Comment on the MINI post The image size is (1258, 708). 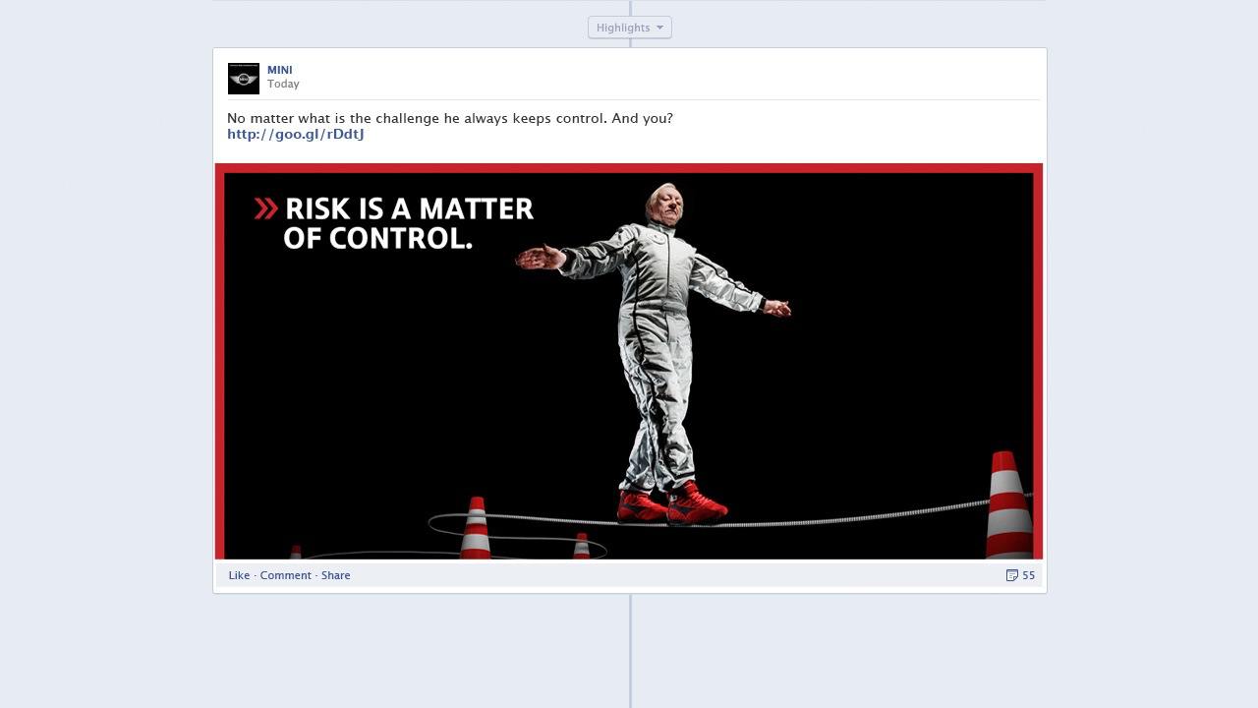286,575
